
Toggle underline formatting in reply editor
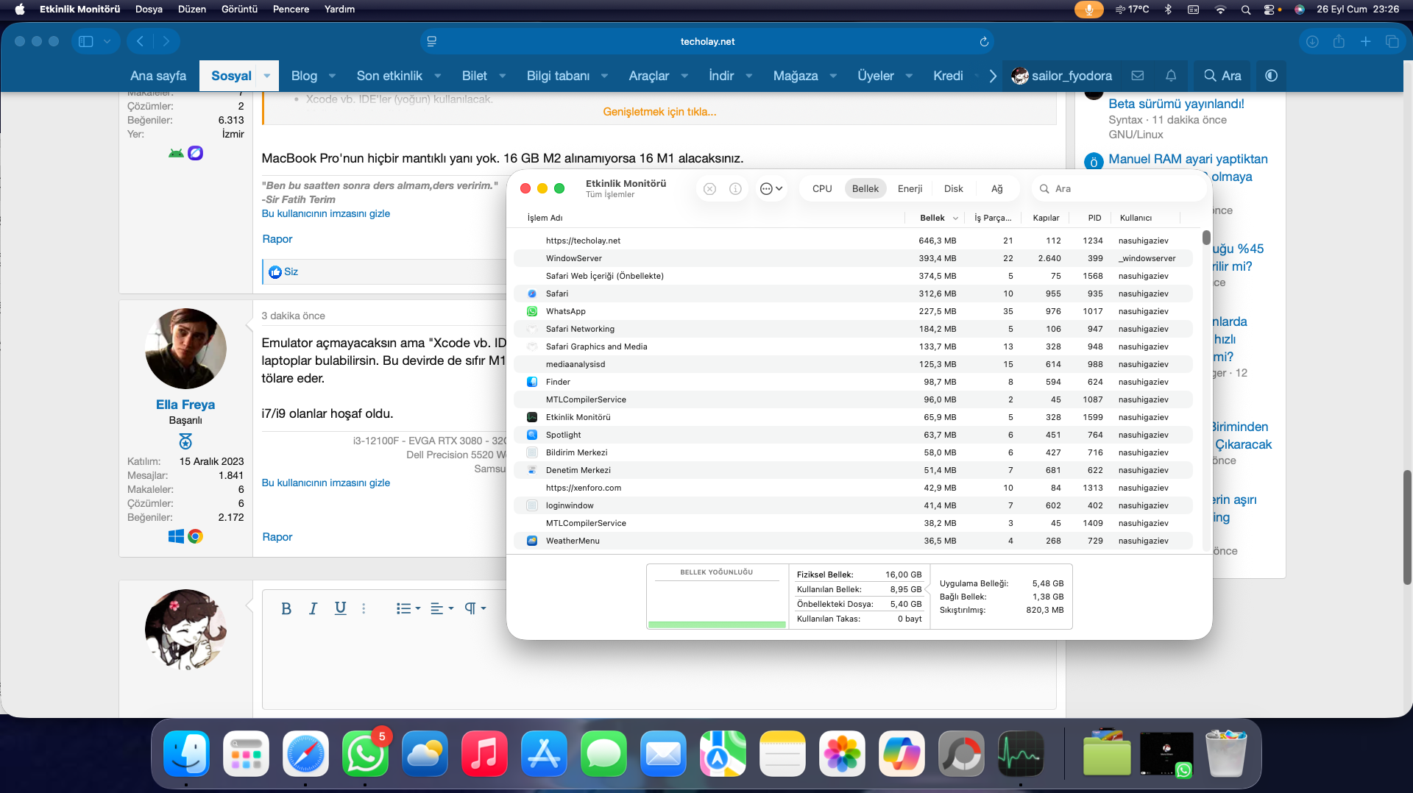(x=340, y=608)
